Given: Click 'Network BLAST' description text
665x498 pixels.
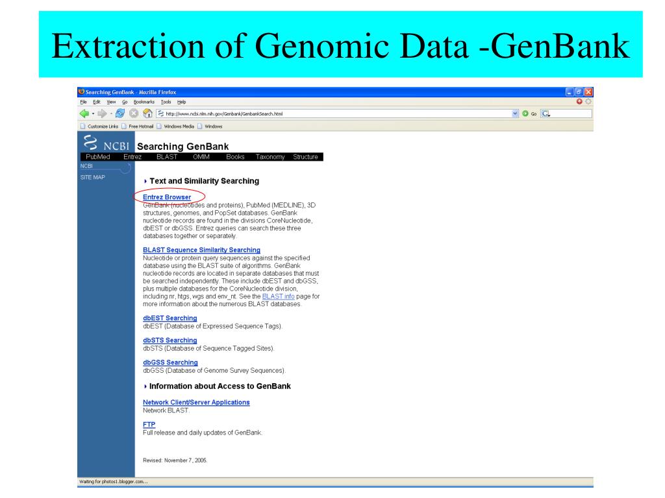Looking at the screenshot, I should (x=166, y=410).
